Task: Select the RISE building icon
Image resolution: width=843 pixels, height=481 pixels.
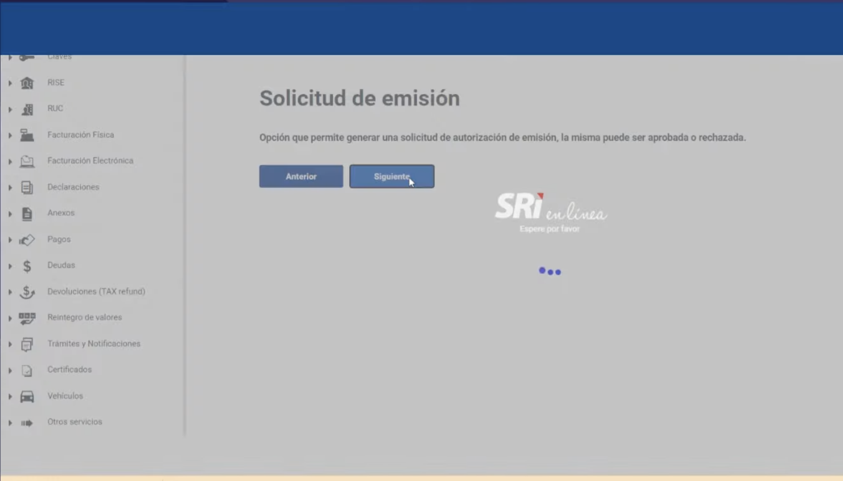Action: (27, 82)
